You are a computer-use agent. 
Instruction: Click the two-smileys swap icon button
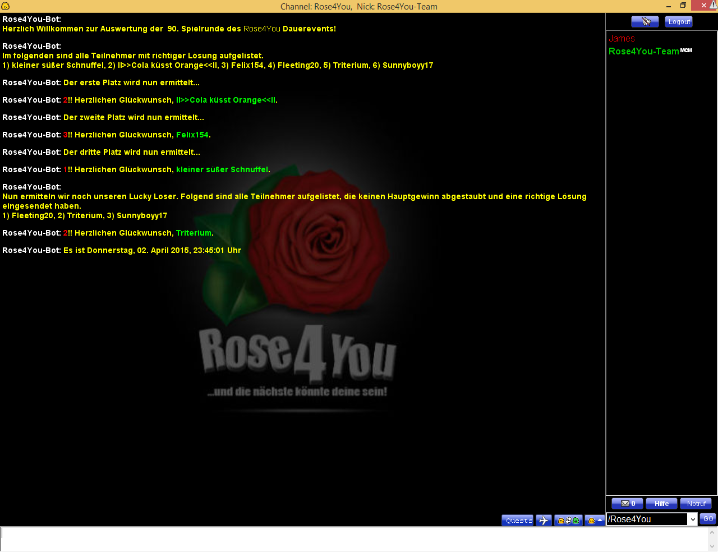[568, 521]
